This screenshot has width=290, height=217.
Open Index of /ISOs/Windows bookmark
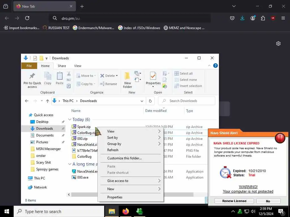tap(139, 28)
